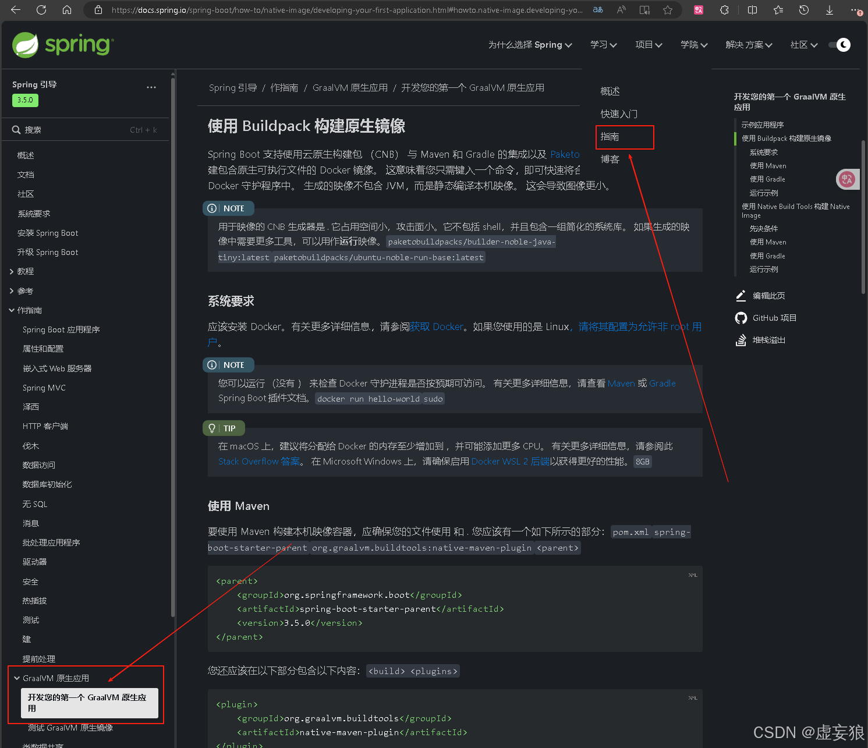Screen dimensions: 868x748
Task: Select 指南 in 学习 dropdown
Action: [610, 137]
